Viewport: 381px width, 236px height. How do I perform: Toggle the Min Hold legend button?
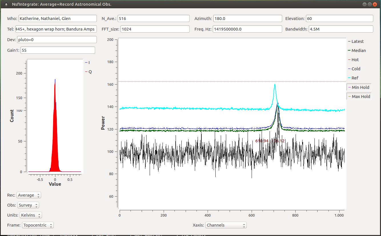[x=359, y=87]
